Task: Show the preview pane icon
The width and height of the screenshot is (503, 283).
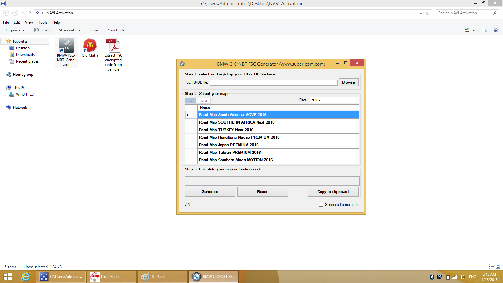Action: coord(484,30)
